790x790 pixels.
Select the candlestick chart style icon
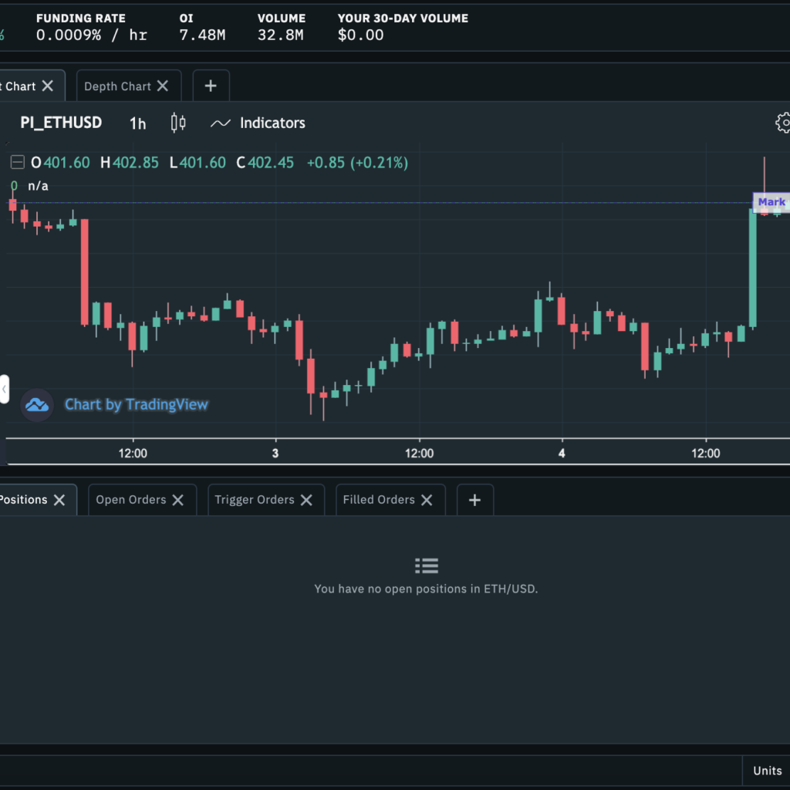[x=177, y=123]
